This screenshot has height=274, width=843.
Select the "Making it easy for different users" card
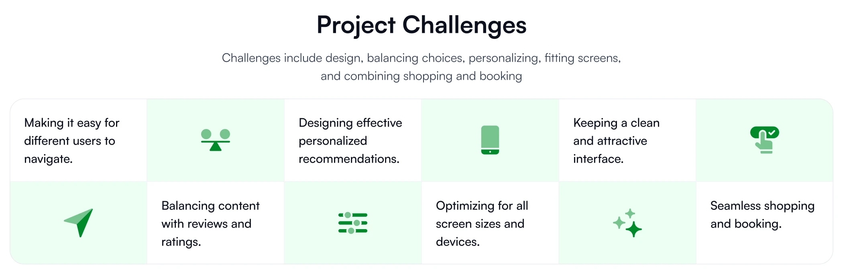tap(79, 141)
